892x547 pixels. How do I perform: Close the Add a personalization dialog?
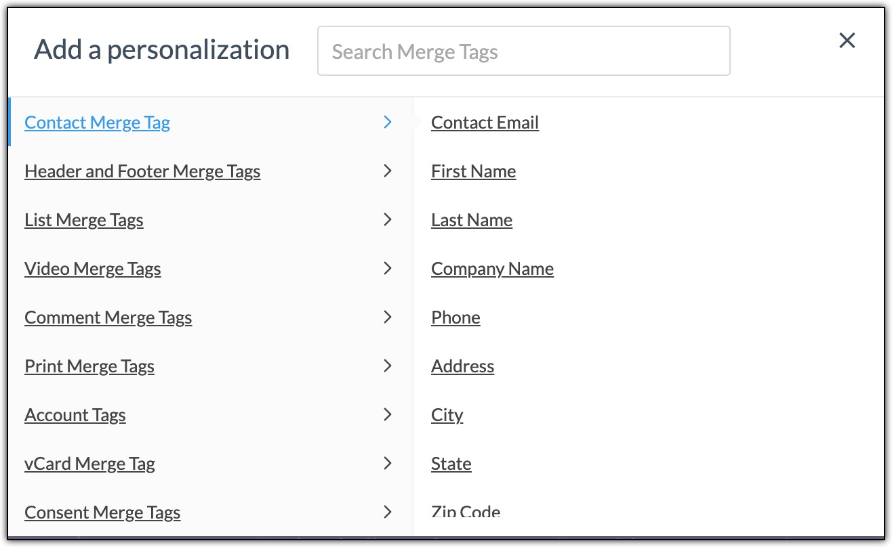click(847, 41)
